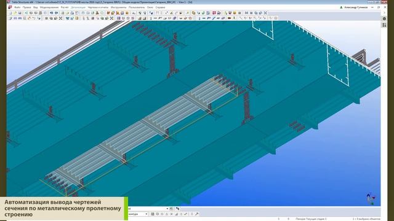Open the Моделирование menu
This screenshot has height=221, width=394.
point(49,7)
